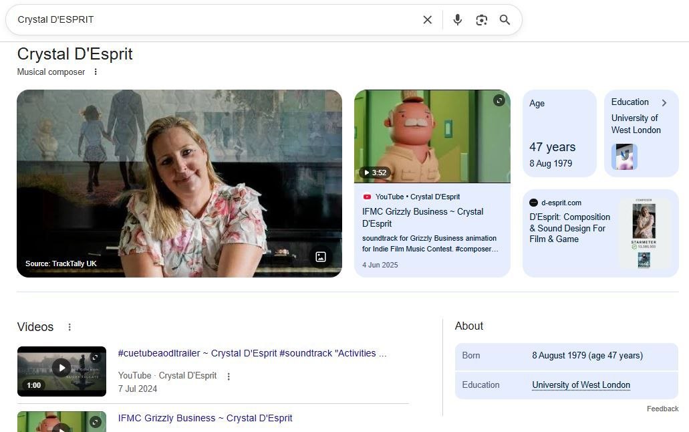Click the 'Source: TrackTally UK' caption

(x=61, y=263)
